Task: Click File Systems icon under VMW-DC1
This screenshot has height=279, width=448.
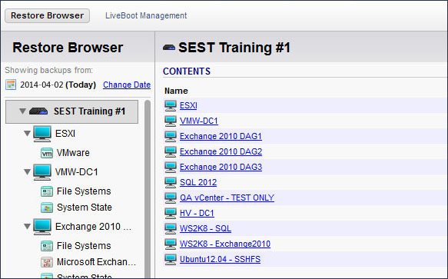Action: coord(47,191)
